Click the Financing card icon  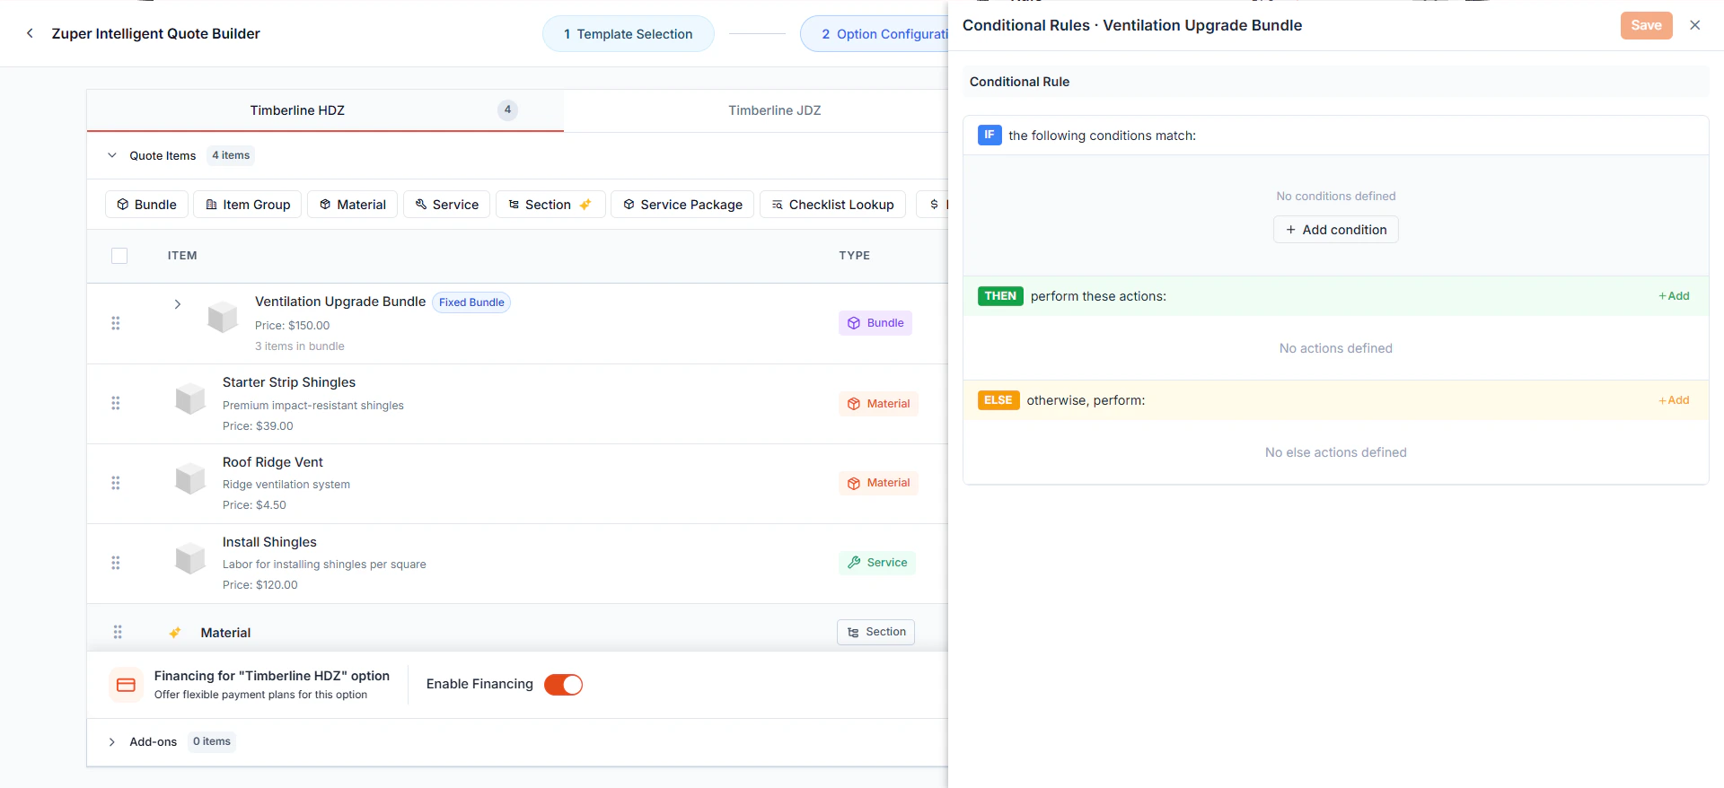(x=127, y=685)
